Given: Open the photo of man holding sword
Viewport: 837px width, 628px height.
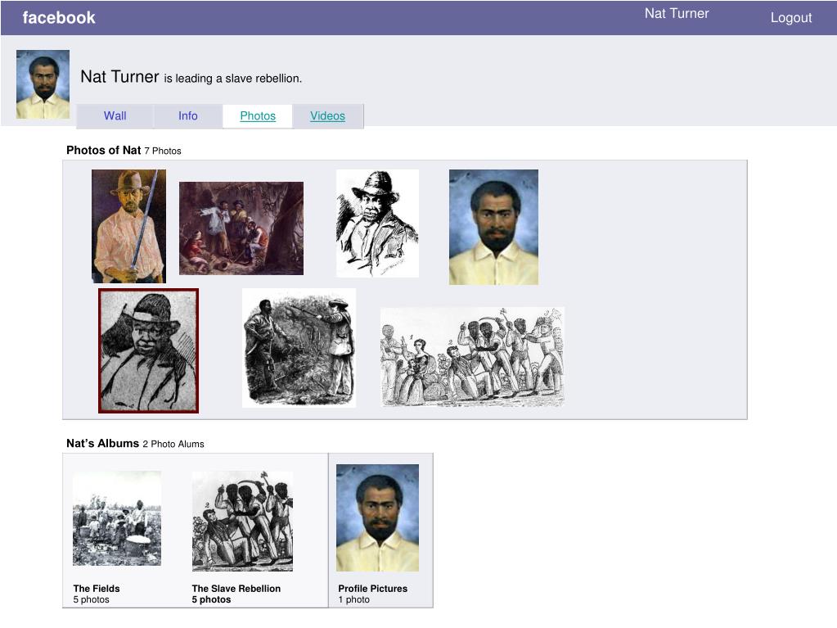Looking at the screenshot, I should 128,227.
